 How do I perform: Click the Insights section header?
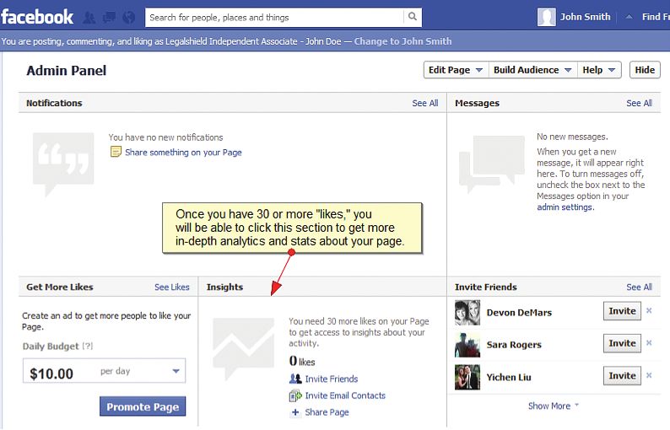224,287
